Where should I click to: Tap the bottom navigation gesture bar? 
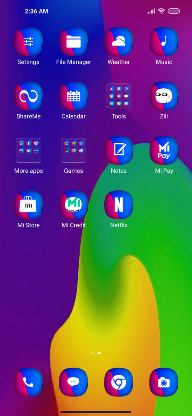[x=96, y=412]
